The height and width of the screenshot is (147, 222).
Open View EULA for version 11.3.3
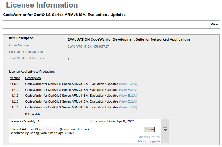click(x=128, y=96)
